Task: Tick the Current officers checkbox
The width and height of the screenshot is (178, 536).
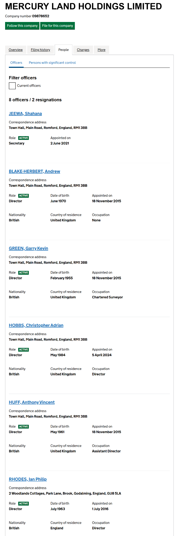Action: (x=12, y=86)
